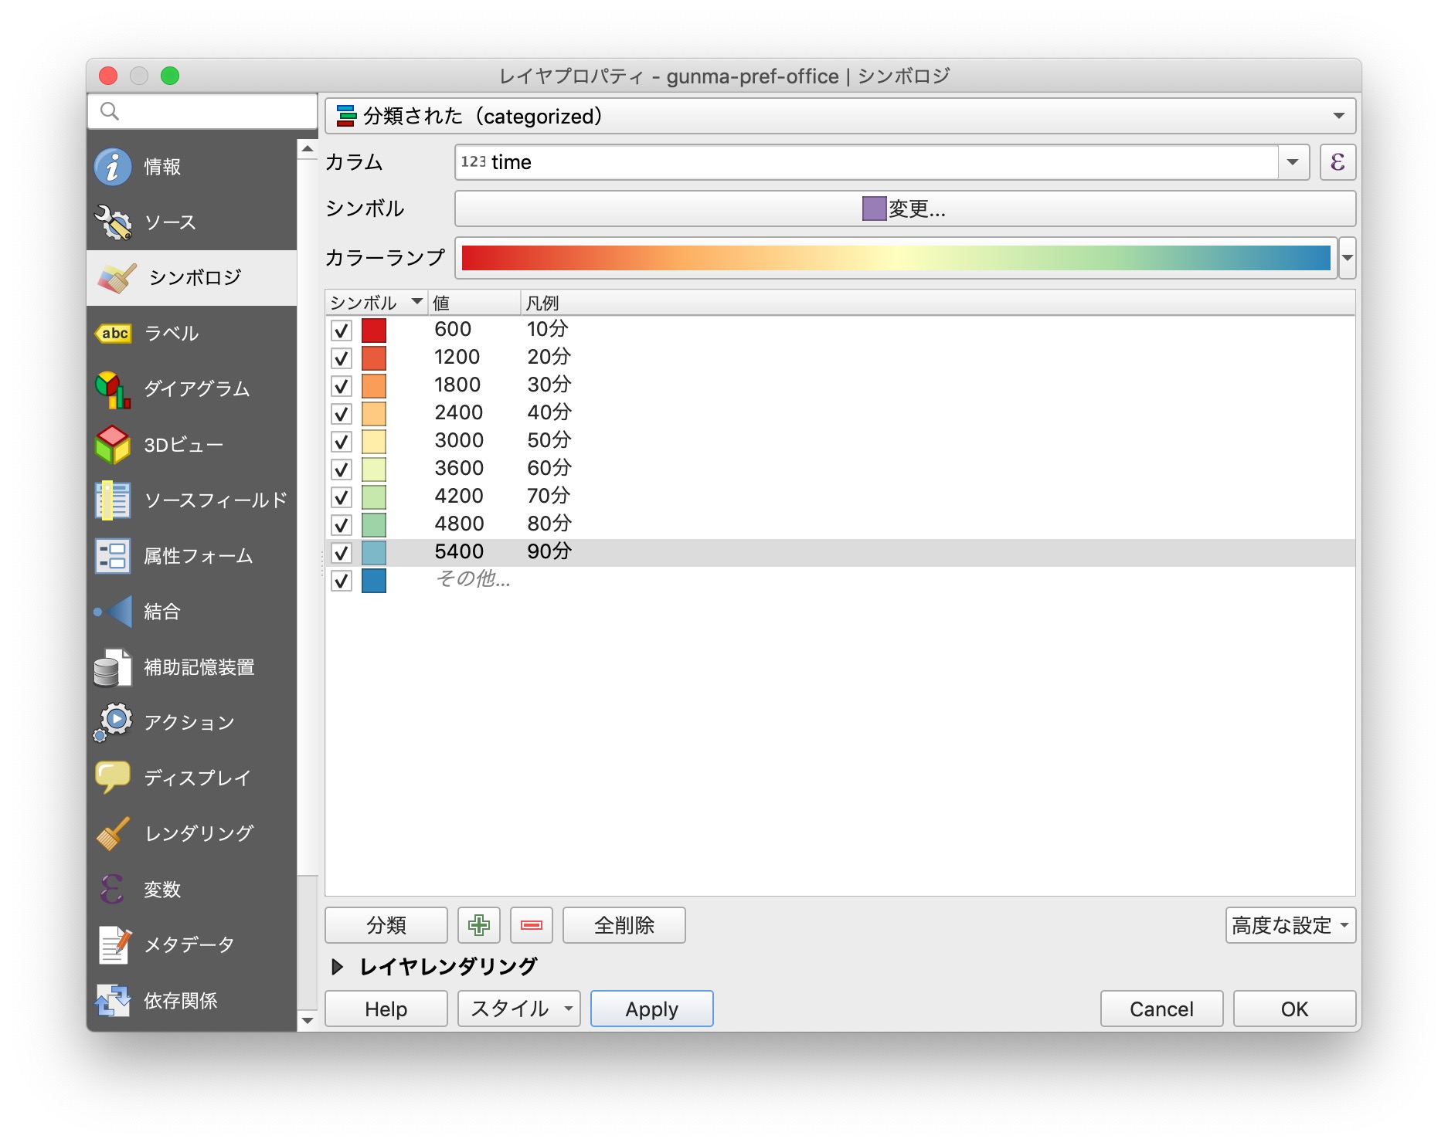This screenshot has width=1448, height=1146.
Task: Disable the 3600 (60分) category
Action: tap(341, 468)
